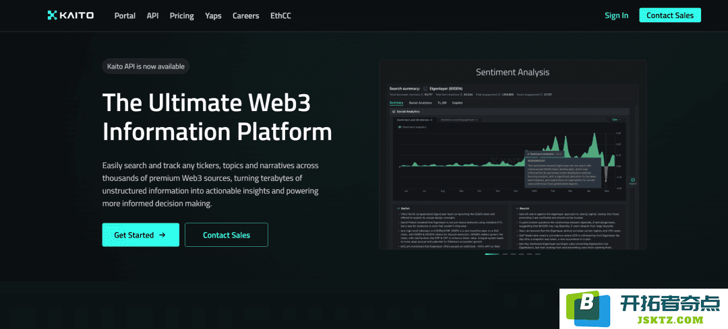
Task: Click the Kaito logo in the header
Action: (71, 15)
